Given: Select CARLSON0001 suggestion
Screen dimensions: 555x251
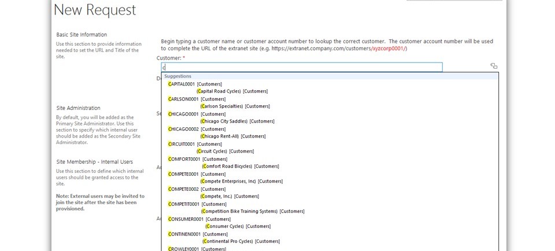Looking at the screenshot, I should (197, 99).
